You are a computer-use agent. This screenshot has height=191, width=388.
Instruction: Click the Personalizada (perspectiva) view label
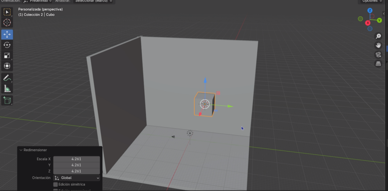40,9
